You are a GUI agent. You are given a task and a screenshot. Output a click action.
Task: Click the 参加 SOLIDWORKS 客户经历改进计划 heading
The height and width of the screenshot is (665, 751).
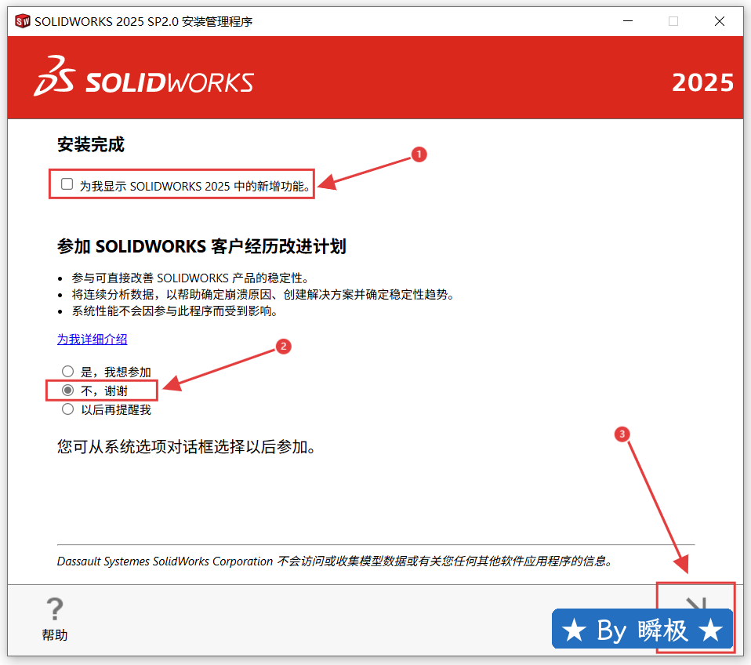(x=201, y=247)
